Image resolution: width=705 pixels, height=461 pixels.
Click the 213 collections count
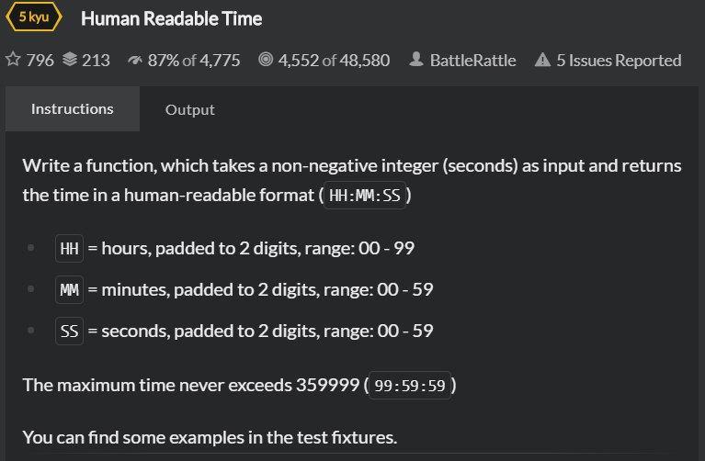tap(96, 61)
